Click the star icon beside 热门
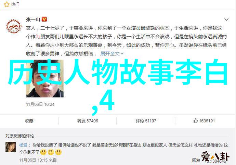 tap(6, 4)
